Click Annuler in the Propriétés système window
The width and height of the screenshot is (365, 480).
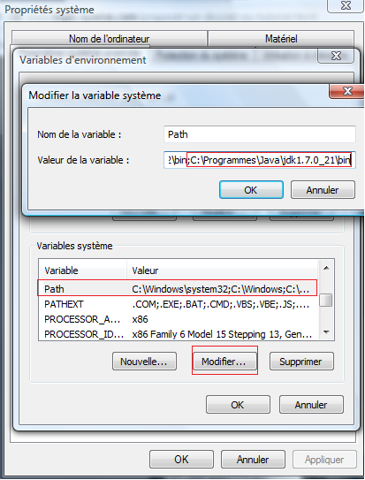point(253,459)
